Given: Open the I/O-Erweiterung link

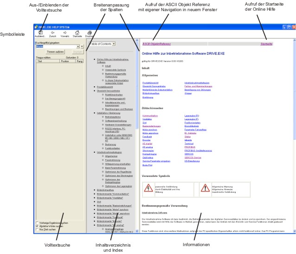Looking at the screenshot, I should point(192,161).
